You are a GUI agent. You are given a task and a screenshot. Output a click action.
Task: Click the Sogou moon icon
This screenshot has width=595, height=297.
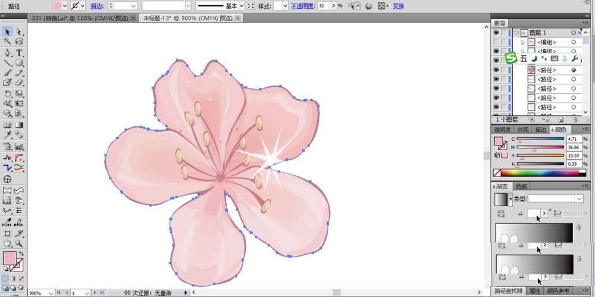click(x=534, y=58)
